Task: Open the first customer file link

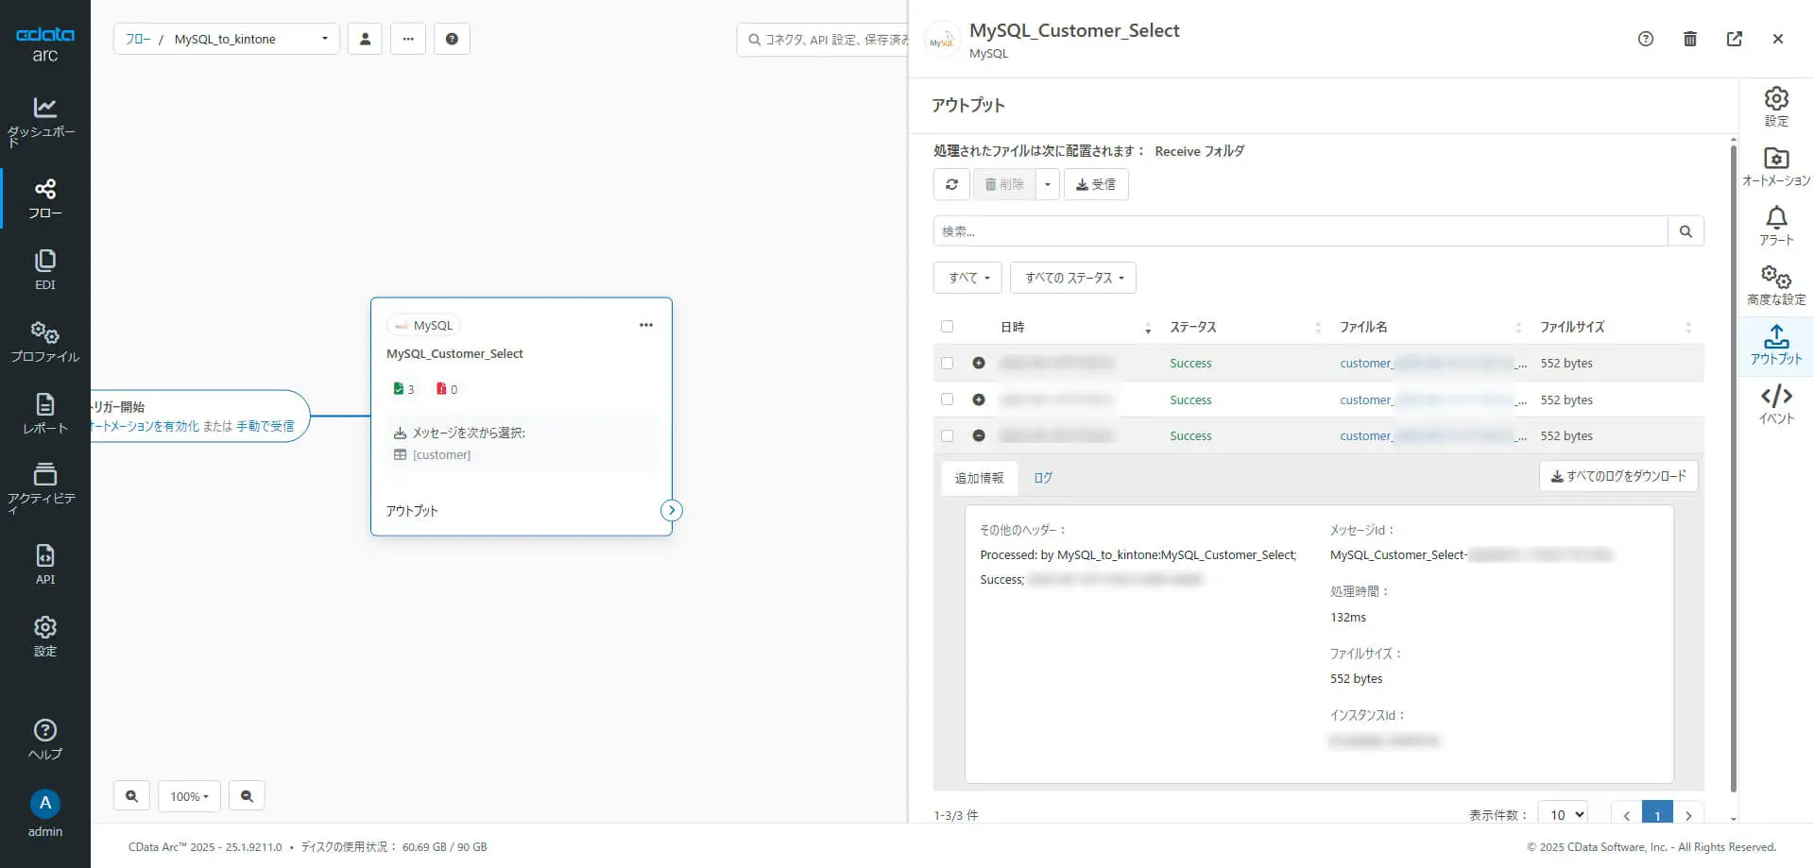Action: coord(1432,363)
